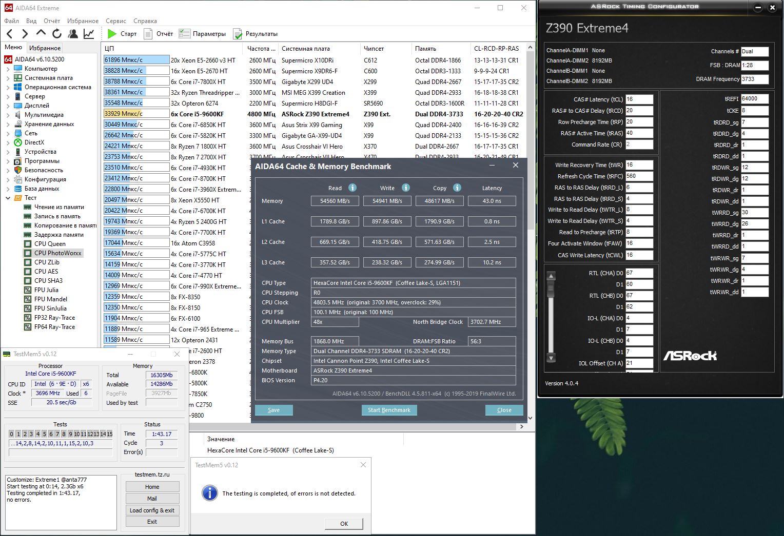Image resolution: width=784 pixels, height=536 pixels.
Task: Click the info icon beside Copy
Action: click(457, 188)
